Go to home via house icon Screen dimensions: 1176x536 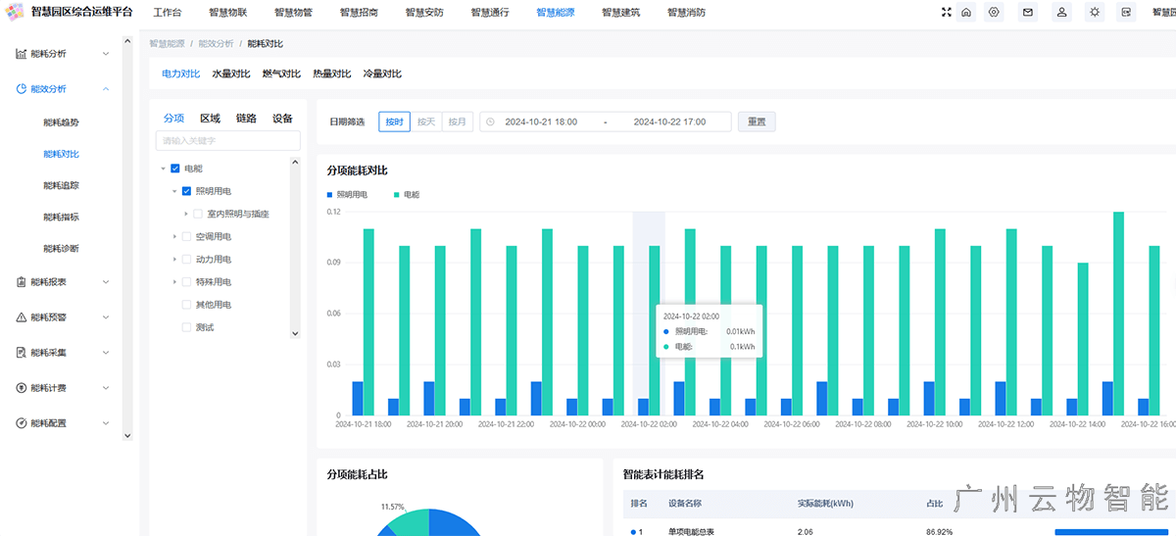point(966,13)
